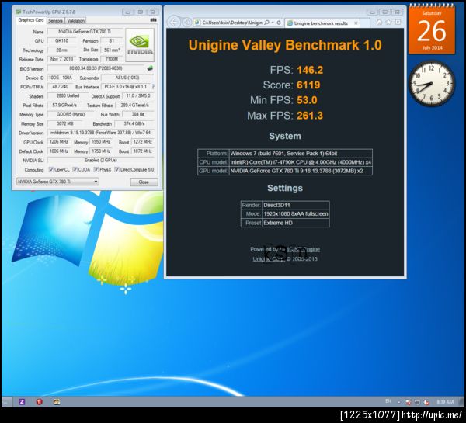
Task: Close the Unigine benchmark results tab
Action: click(x=356, y=23)
